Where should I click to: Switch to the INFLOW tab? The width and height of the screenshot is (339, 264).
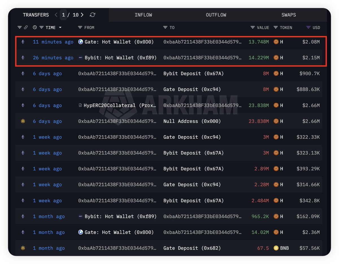143,15
